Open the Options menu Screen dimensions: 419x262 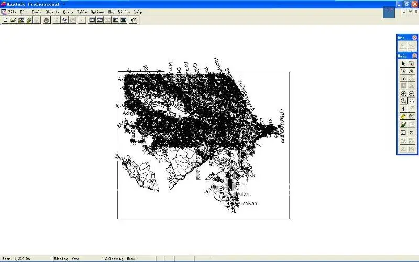pos(97,12)
